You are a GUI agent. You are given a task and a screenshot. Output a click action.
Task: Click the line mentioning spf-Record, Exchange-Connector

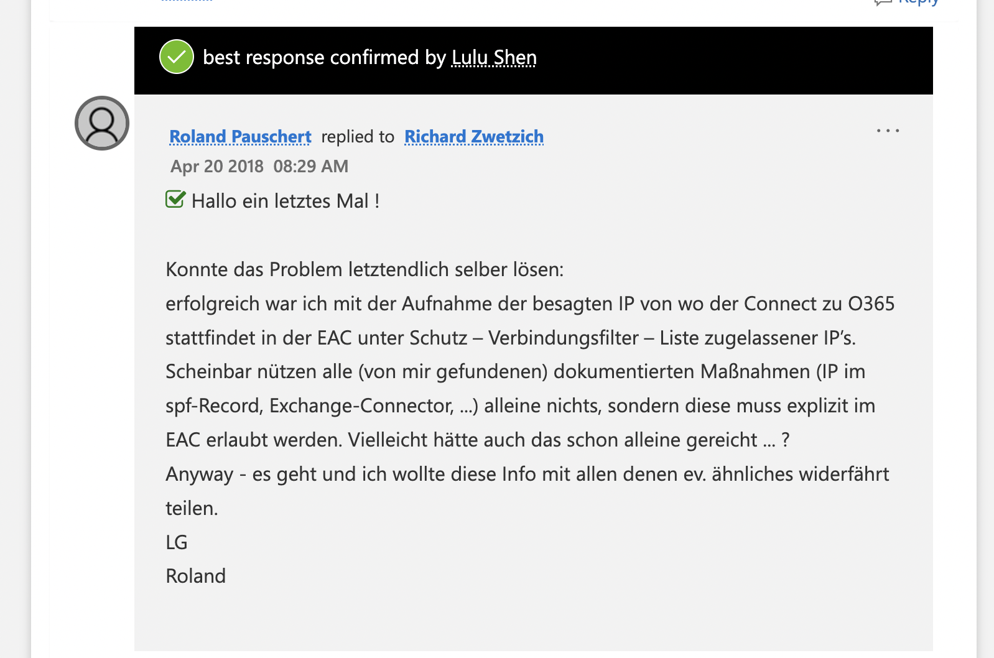tap(520, 406)
